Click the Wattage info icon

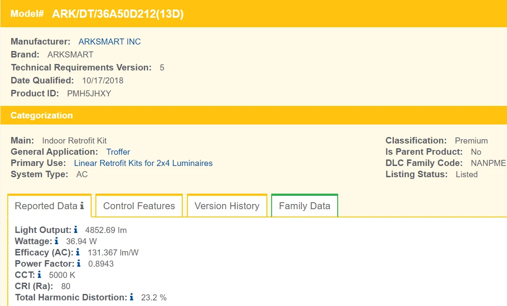click(56, 241)
